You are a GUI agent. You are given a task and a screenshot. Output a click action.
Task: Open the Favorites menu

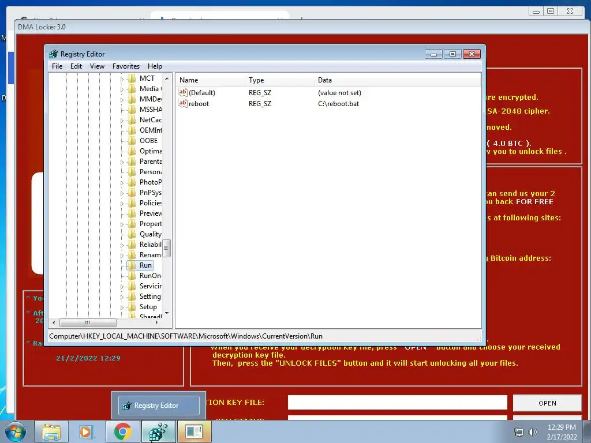(126, 66)
